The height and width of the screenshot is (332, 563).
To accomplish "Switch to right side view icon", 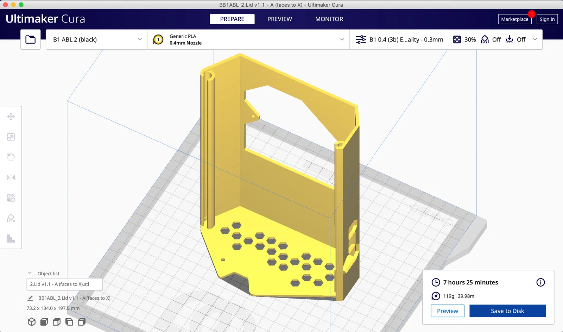I will point(82,322).
